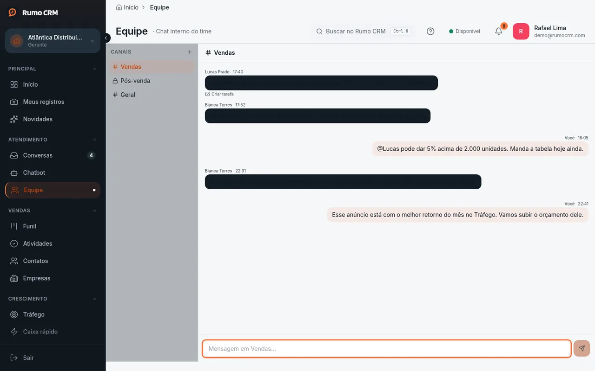The width and height of the screenshot is (595, 371).
Task: Focus the Buscar no Rumo CRM search
Action: pos(362,32)
